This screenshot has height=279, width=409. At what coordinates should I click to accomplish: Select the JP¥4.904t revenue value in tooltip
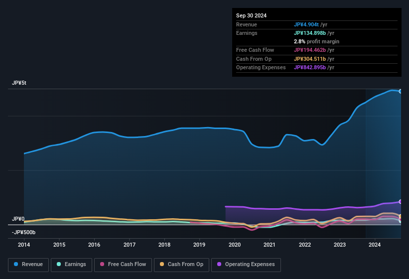[x=306, y=24]
